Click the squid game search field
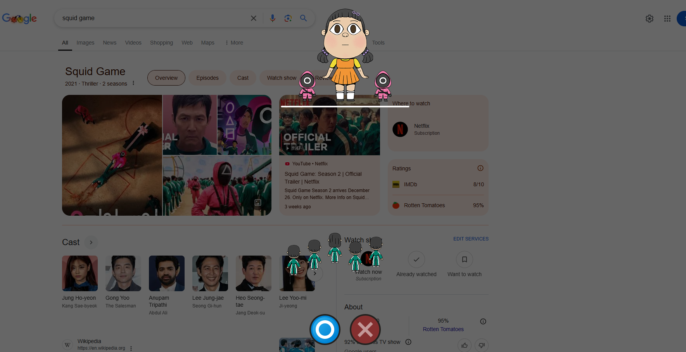The height and width of the screenshot is (352, 686). (151, 18)
